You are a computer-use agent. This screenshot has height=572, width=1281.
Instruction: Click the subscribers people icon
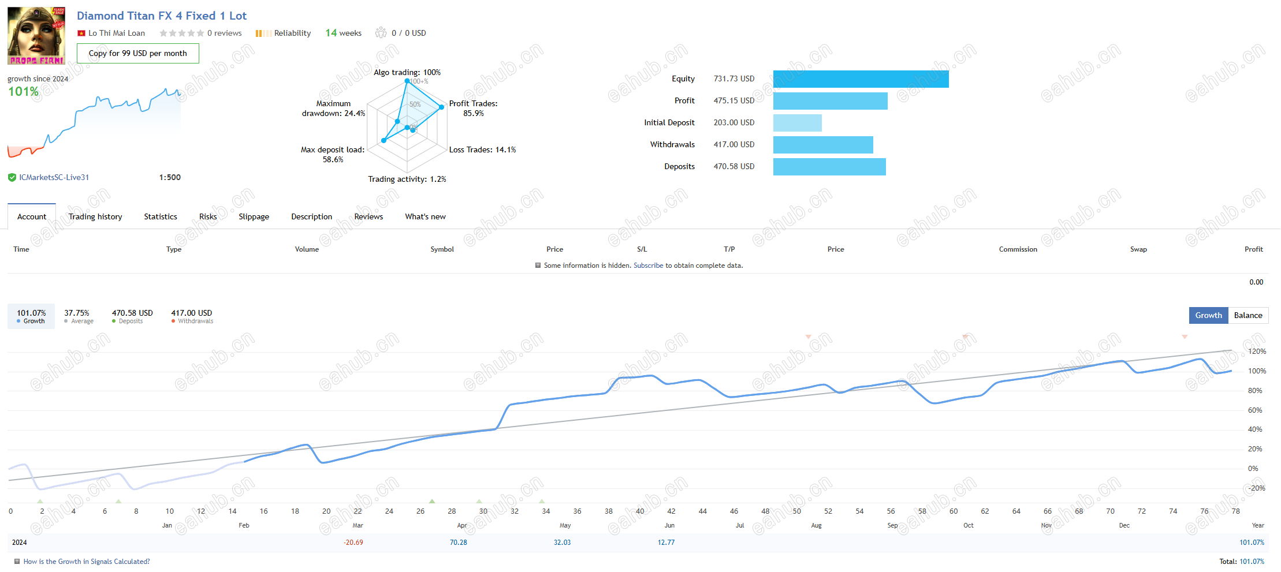pos(381,33)
